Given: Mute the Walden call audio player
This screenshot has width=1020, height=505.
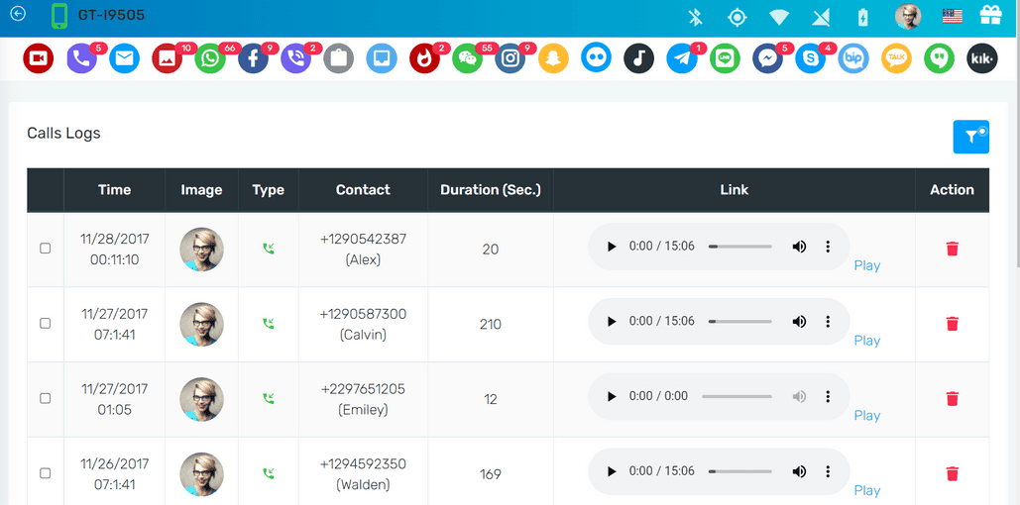Looking at the screenshot, I should pyautogui.click(x=800, y=471).
